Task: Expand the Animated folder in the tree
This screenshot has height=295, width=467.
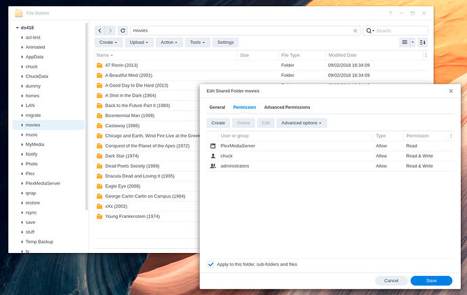Action: pos(22,47)
